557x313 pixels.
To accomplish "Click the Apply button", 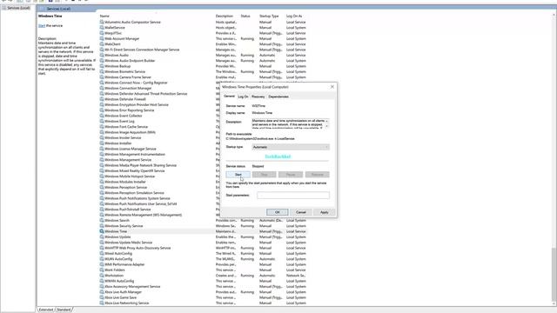I will pyautogui.click(x=324, y=212).
